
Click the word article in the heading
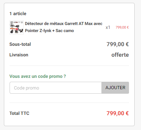click(x=20, y=14)
